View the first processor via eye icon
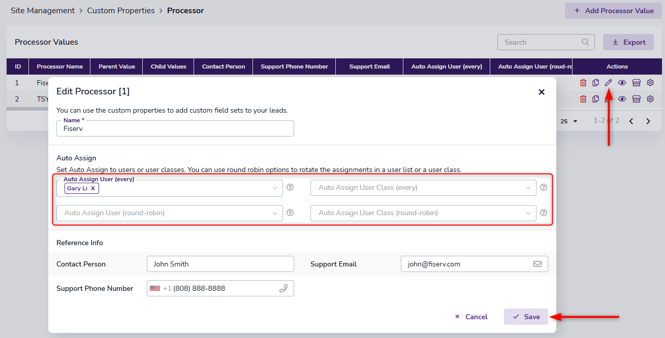The image size is (665, 338). [622, 83]
